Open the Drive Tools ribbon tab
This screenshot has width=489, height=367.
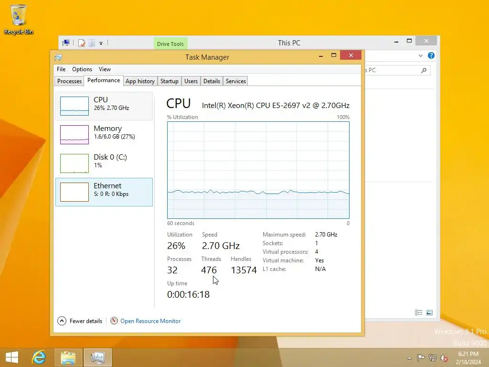pyautogui.click(x=170, y=43)
